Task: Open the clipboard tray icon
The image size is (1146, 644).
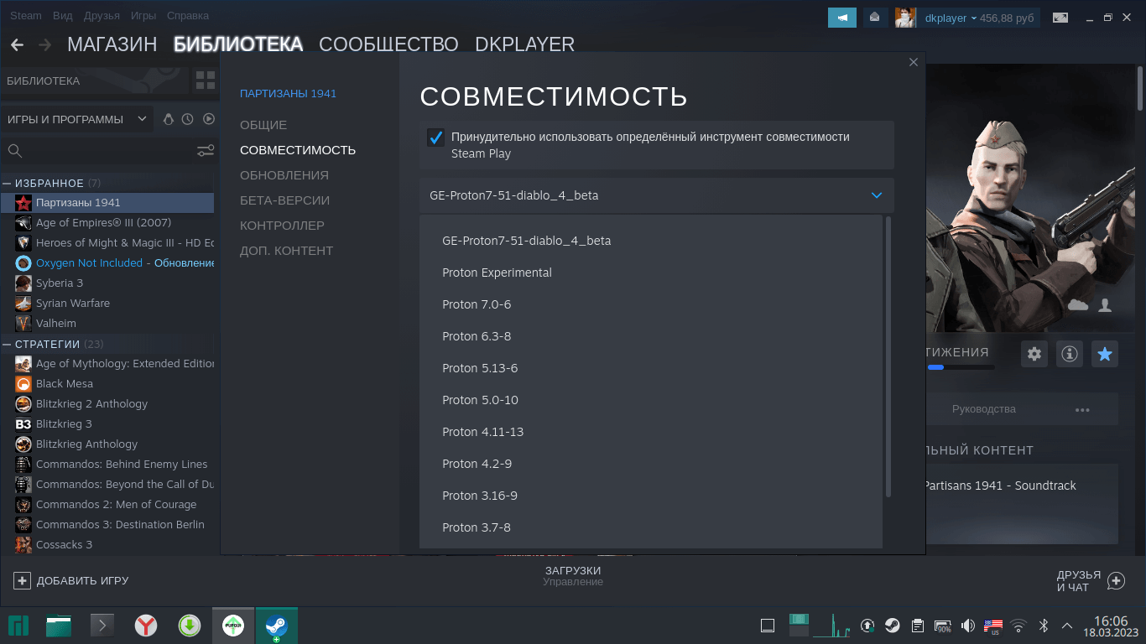Action: [918, 626]
